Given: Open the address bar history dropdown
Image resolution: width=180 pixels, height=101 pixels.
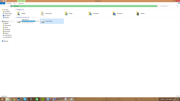Looking at the screenshot, I should (156, 6).
